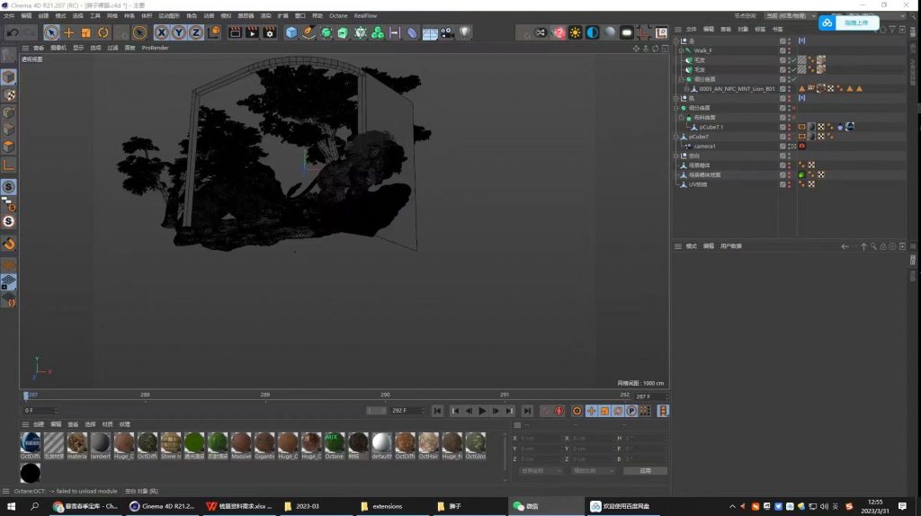Click Render View clapperboard icon
This screenshot has width=921, height=516.
[235, 33]
